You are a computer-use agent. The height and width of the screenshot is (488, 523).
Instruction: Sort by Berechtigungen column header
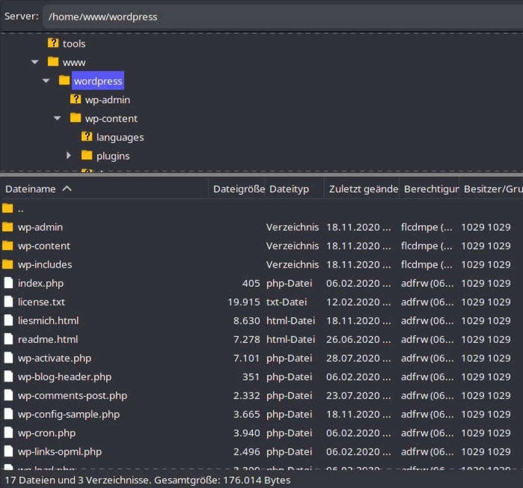[x=429, y=189]
